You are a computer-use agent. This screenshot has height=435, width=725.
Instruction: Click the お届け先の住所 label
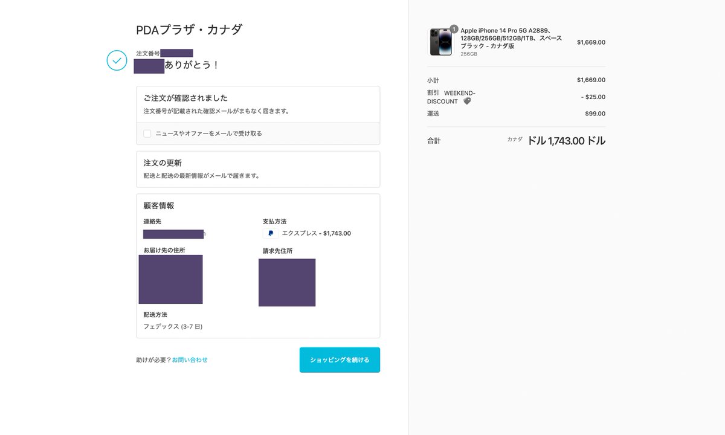coord(164,250)
